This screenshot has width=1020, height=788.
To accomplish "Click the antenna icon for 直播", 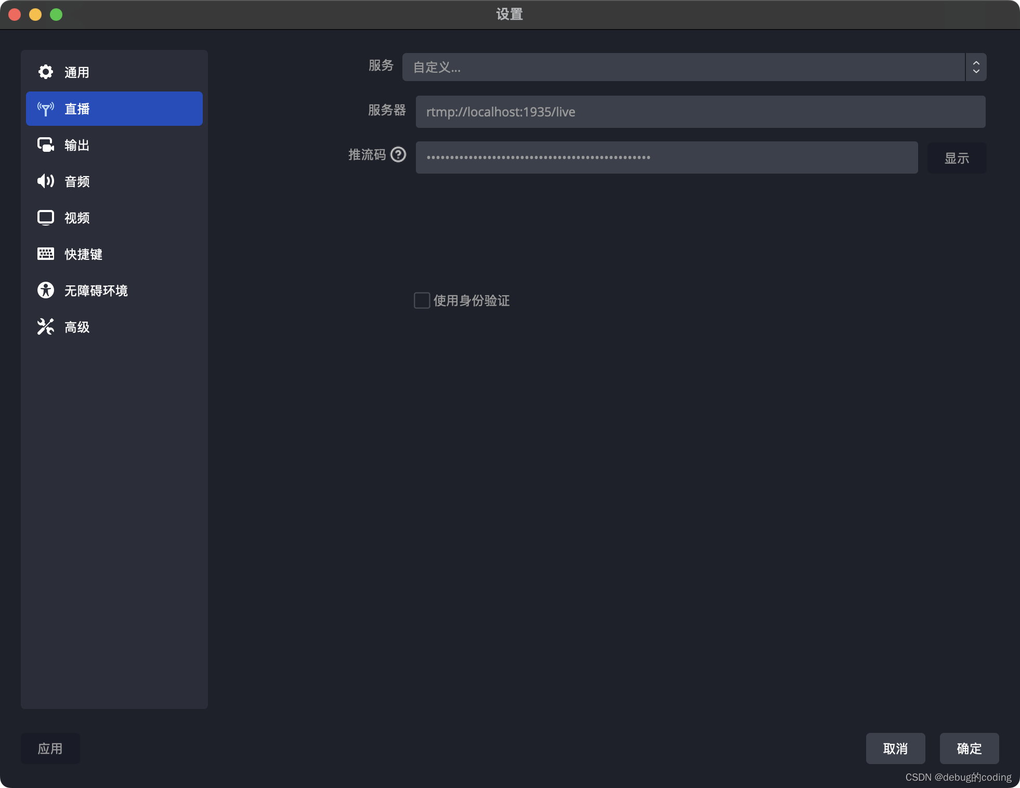I will pos(46,109).
